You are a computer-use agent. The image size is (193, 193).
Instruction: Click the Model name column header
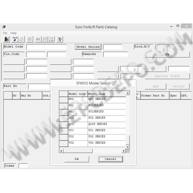(107, 94)
